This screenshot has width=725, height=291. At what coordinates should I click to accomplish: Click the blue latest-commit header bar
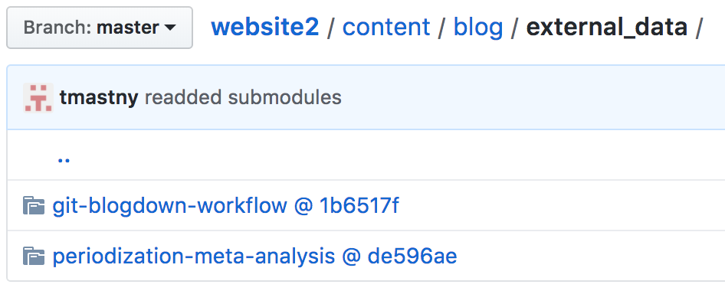tap(366, 97)
